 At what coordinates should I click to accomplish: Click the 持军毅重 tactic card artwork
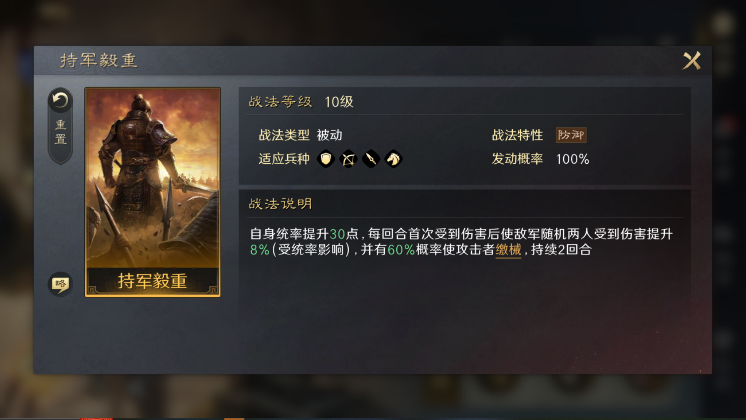tap(153, 178)
